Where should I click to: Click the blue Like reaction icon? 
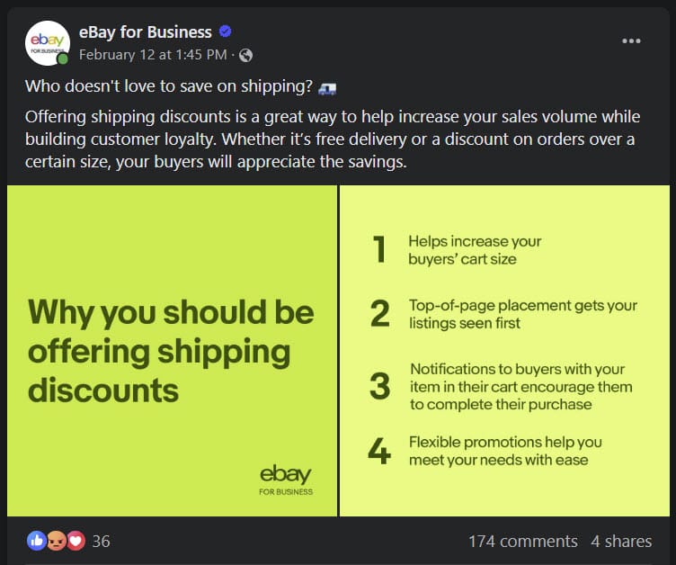click(x=37, y=541)
